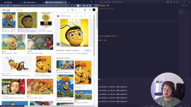Image resolution: width=191 pixels, height=107 pixels.
Task: Open Google quick settings gear
Action: pos(85,10)
